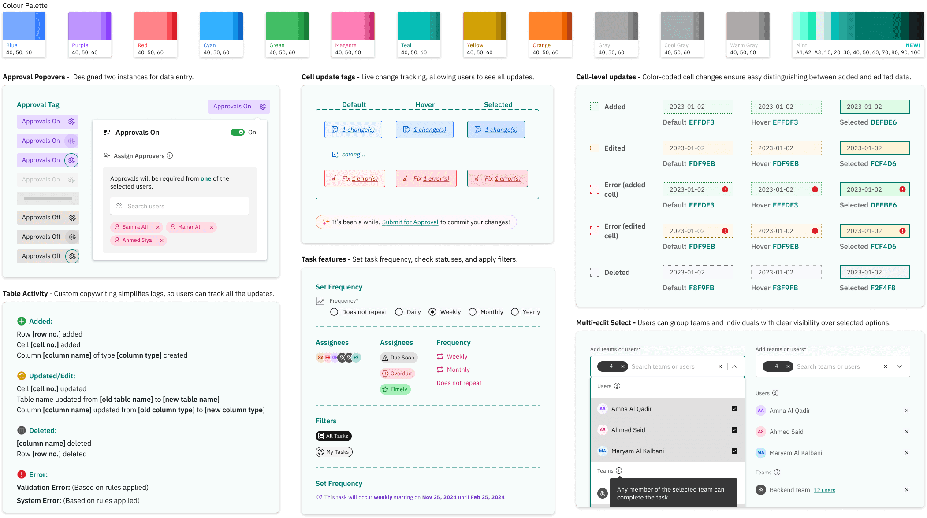Image resolution: width=927 pixels, height=518 pixels.
Task: Uncheck the Amna Al Qadir checkbox
Action: [734, 409]
